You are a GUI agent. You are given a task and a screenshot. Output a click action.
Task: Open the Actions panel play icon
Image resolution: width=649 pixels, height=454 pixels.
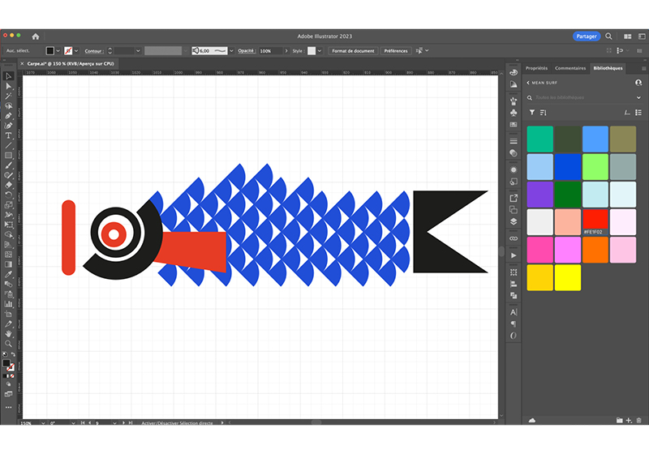pyautogui.click(x=514, y=255)
